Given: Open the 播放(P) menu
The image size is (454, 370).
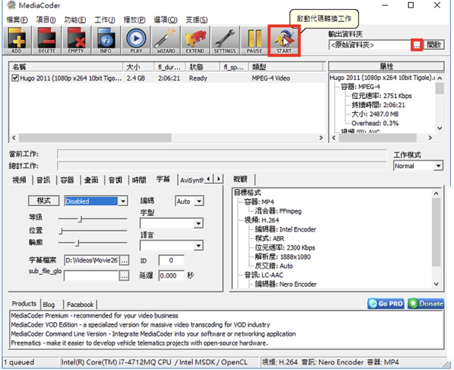Looking at the screenshot, I should [134, 20].
